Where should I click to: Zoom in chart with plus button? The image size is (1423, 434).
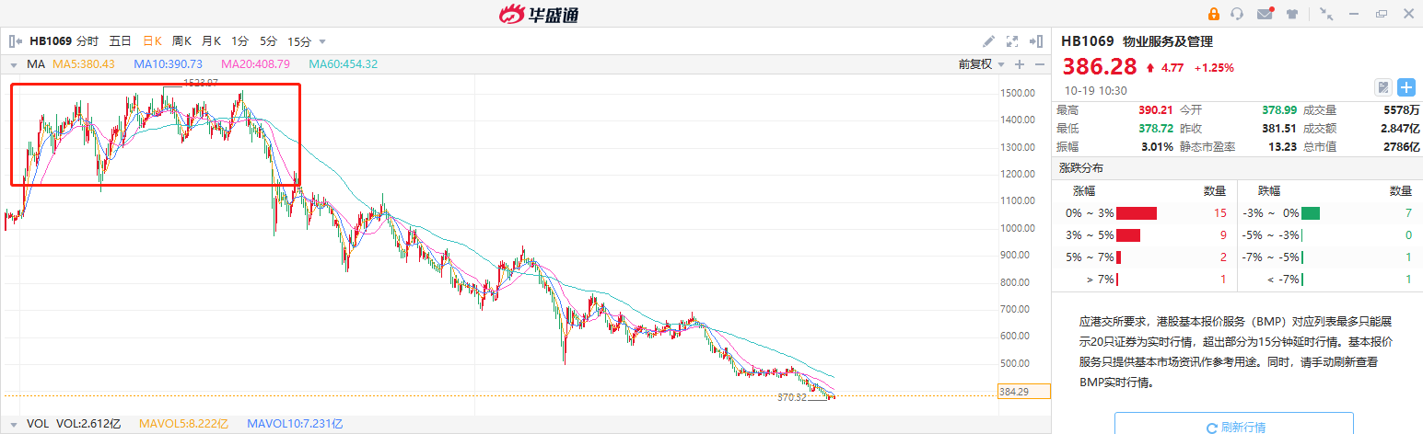pos(1020,64)
